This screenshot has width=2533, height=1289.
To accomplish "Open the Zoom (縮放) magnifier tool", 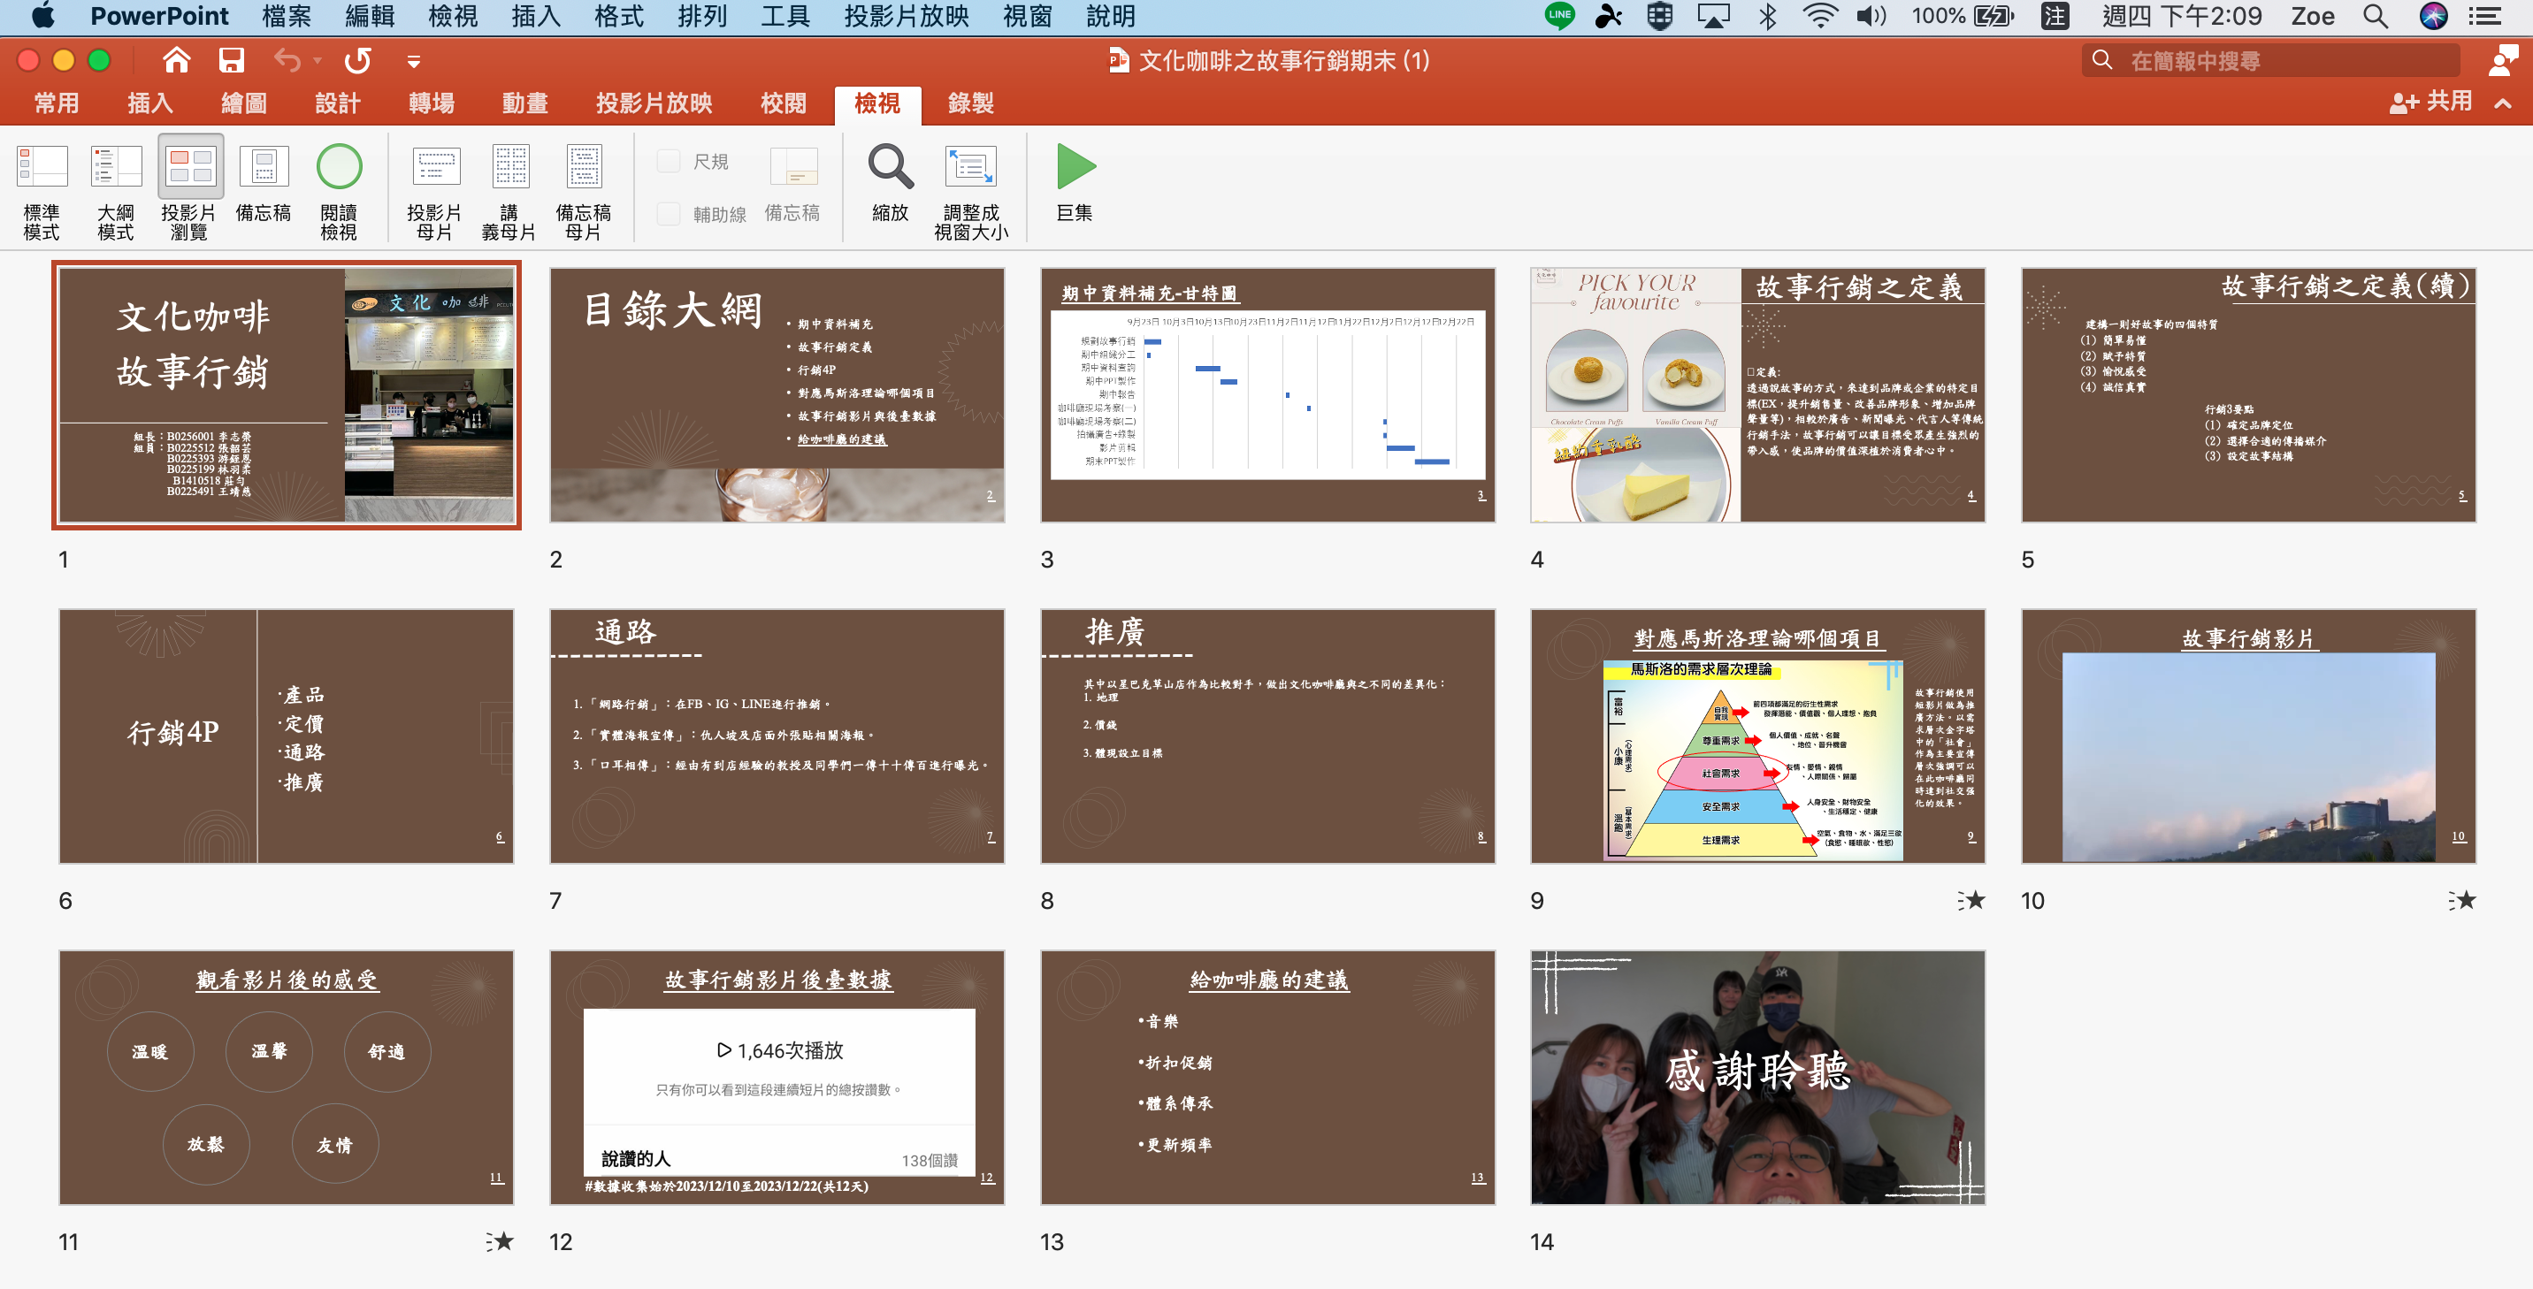I will click(x=890, y=184).
